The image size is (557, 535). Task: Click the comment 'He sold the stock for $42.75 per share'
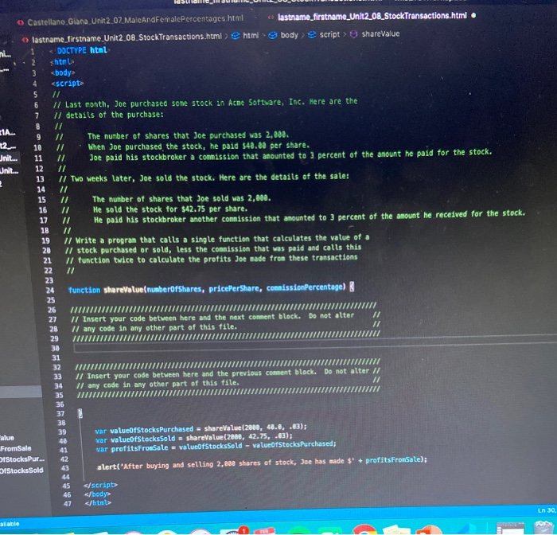170,209
